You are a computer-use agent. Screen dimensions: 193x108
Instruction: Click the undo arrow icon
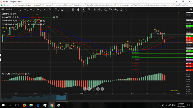pyautogui.click(x=121, y=9)
